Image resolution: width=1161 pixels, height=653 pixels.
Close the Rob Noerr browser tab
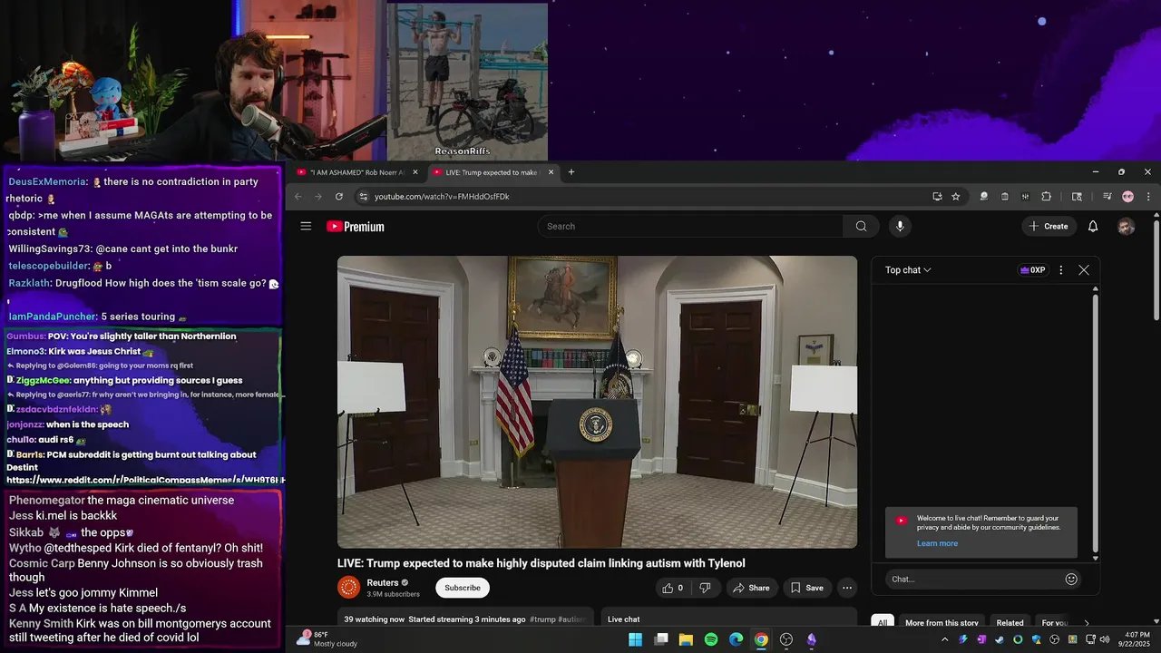(x=415, y=172)
